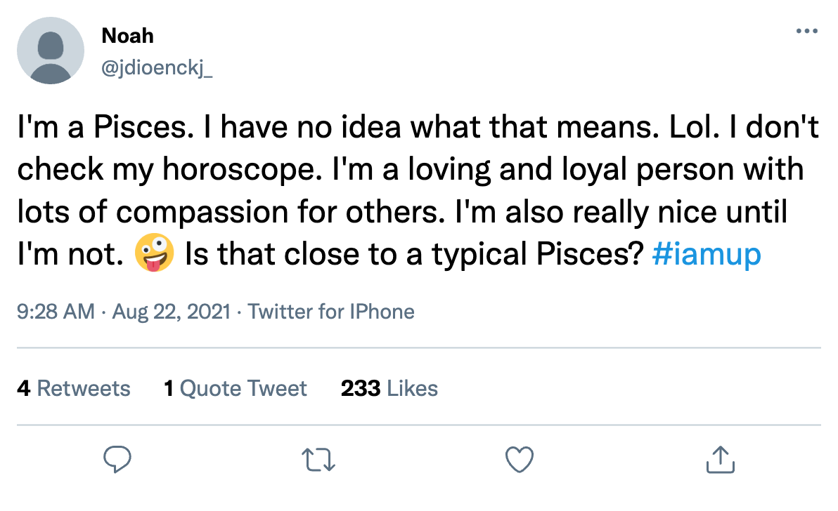Like the tweet with the heart icon
The height and width of the screenshot is (511, 838).
pos(520,460)
